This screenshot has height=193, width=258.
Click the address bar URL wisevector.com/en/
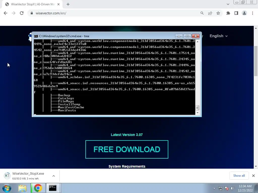pos(51,13)
